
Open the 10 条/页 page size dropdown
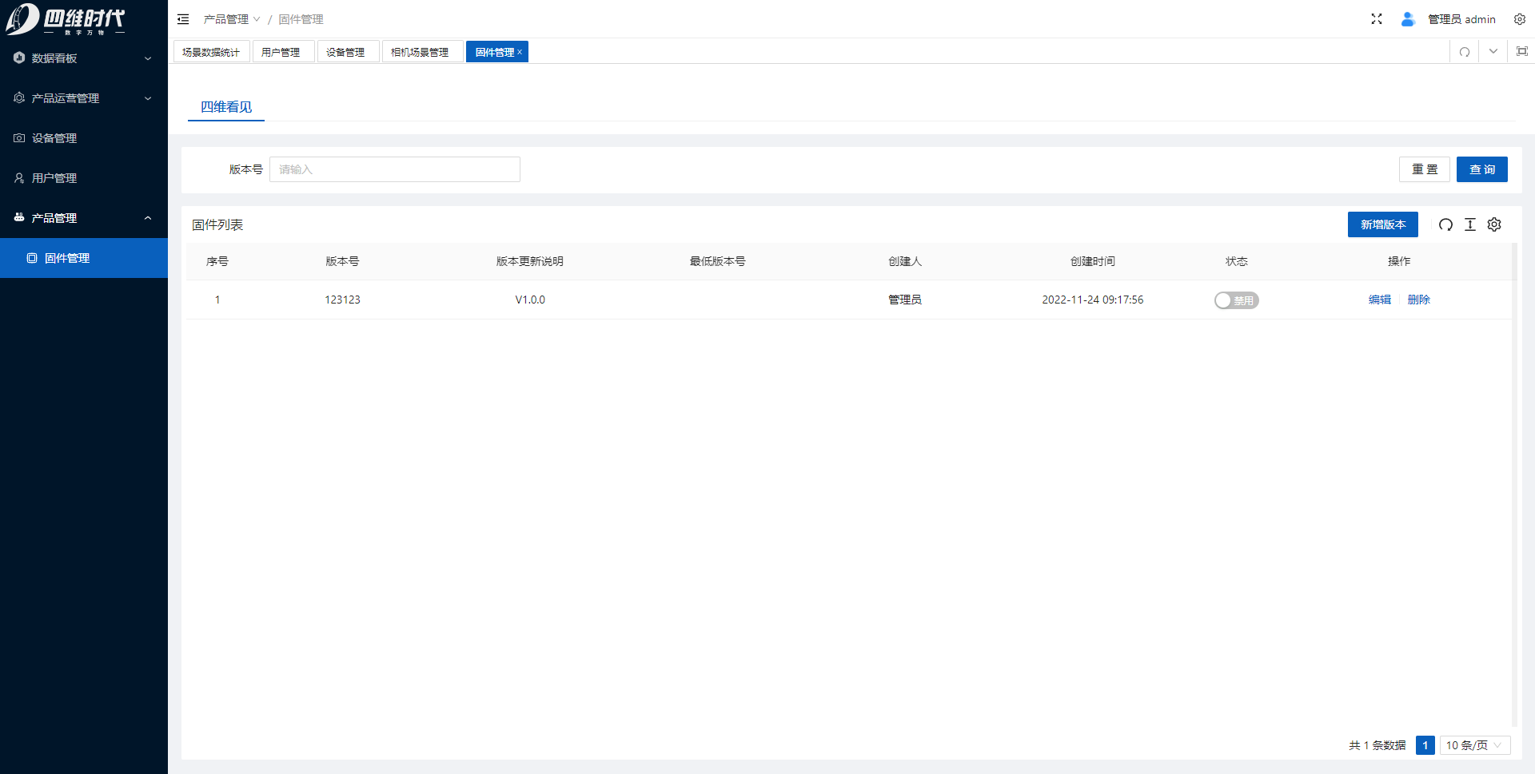pyautogui.click(x=1474, y=745)
